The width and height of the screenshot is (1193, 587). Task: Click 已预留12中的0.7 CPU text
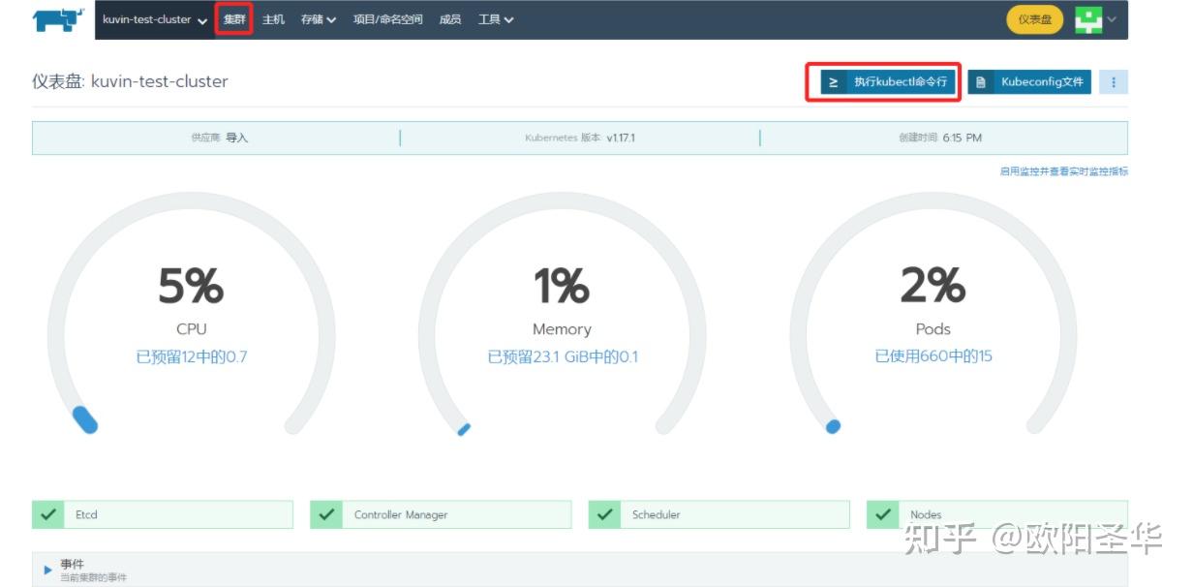pos(192,357)
